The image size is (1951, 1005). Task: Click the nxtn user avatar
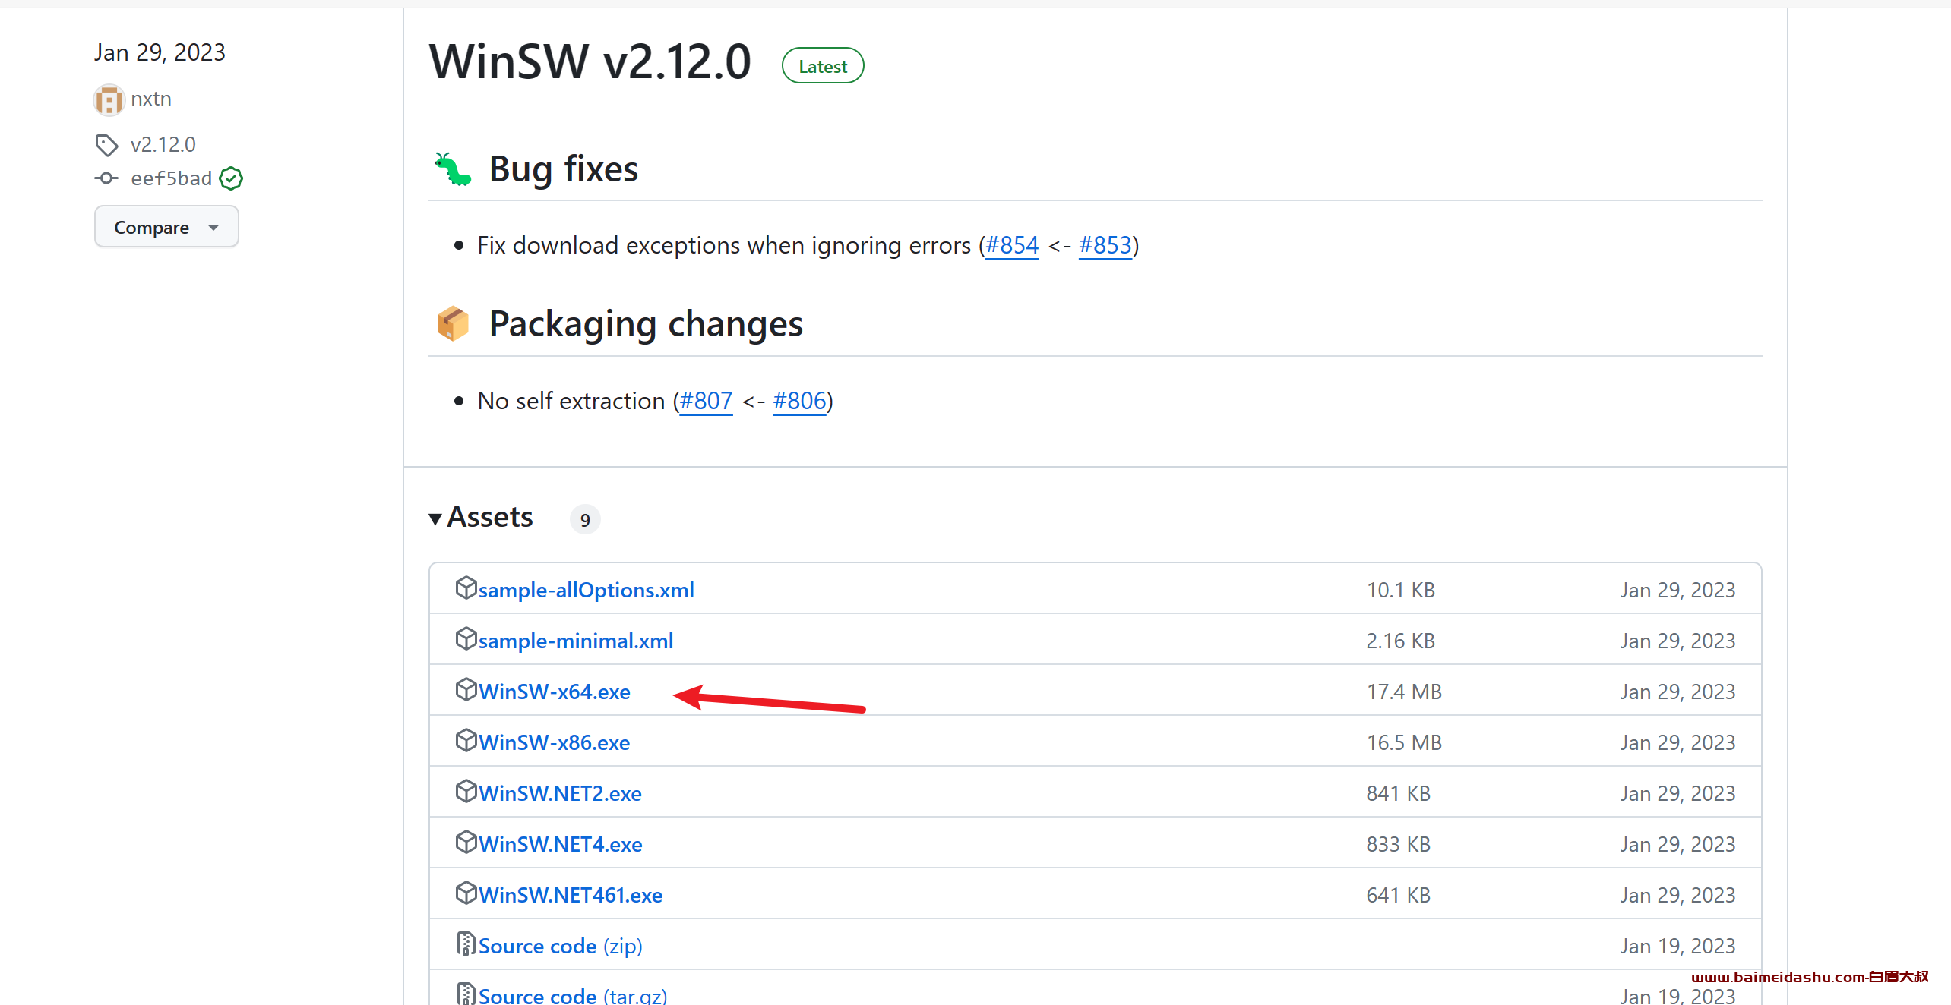pos(109,100)
